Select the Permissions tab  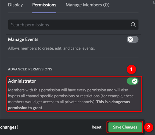44,5
